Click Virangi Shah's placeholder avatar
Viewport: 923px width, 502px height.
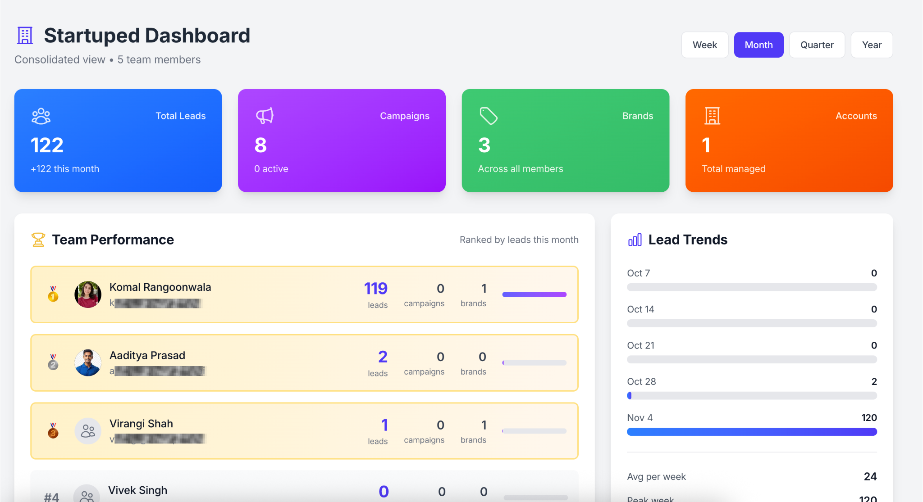coord(88,431)
